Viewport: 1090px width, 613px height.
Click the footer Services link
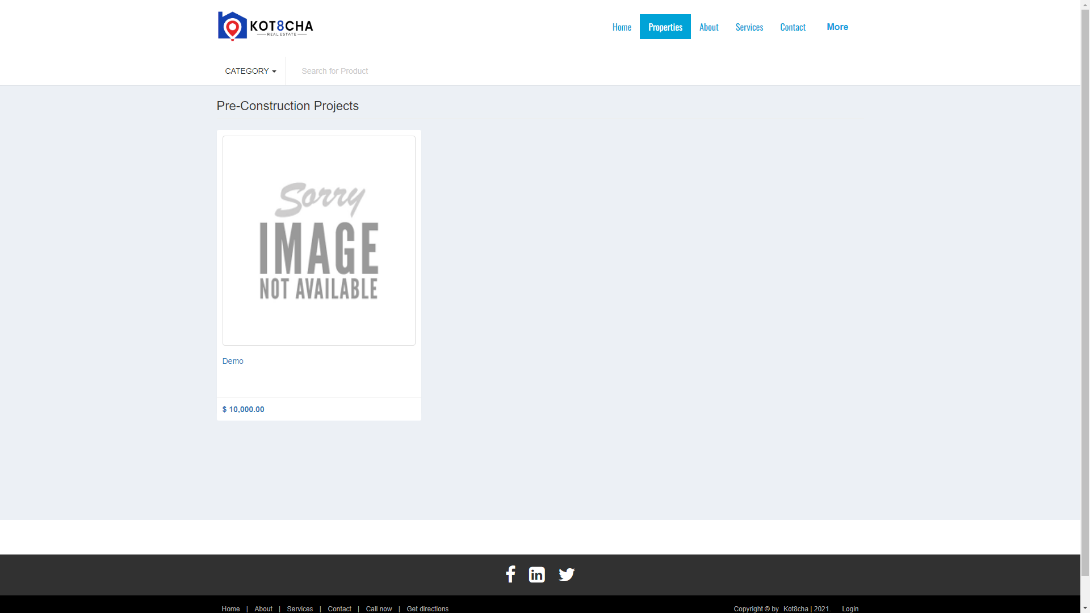click(x=300, y=608)
